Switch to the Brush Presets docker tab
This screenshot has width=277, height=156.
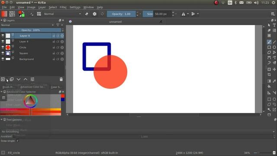8,87
